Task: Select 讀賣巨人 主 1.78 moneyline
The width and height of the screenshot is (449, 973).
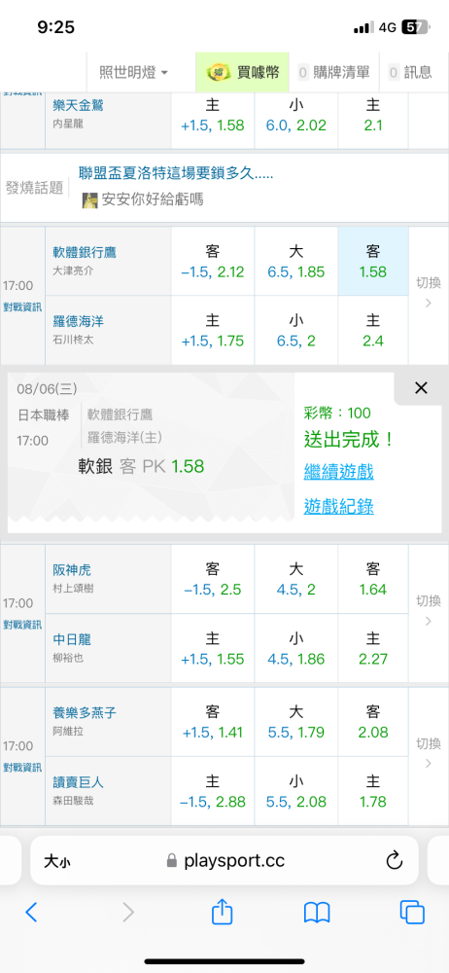Action: 373,791
